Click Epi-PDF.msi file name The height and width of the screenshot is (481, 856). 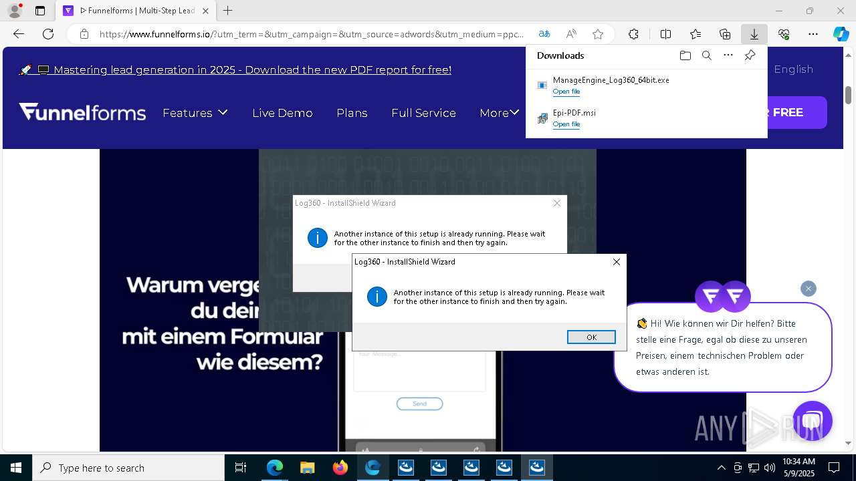(574, 113)
